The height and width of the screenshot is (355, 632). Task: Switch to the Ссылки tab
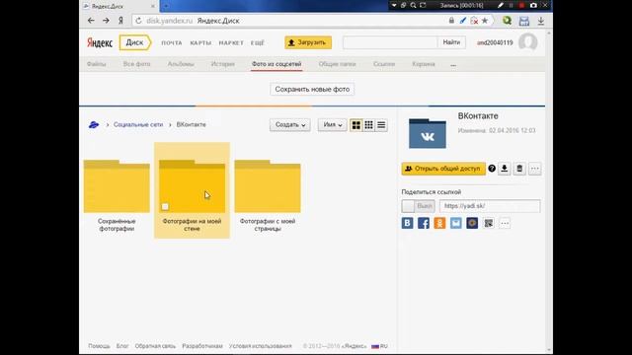point(384,64)
